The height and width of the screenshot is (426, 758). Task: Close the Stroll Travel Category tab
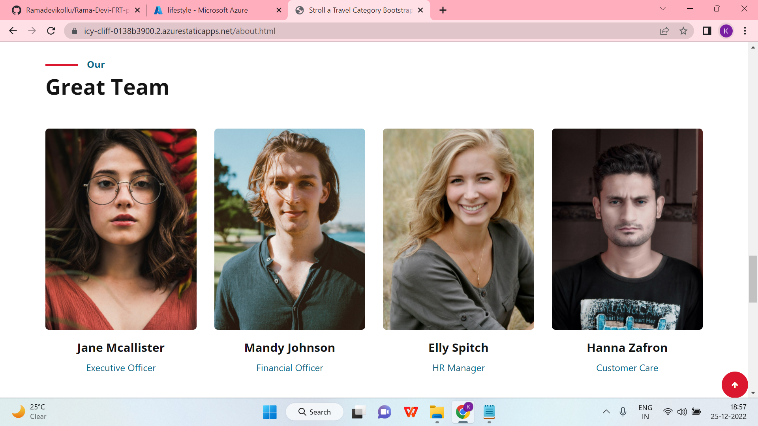420,10
